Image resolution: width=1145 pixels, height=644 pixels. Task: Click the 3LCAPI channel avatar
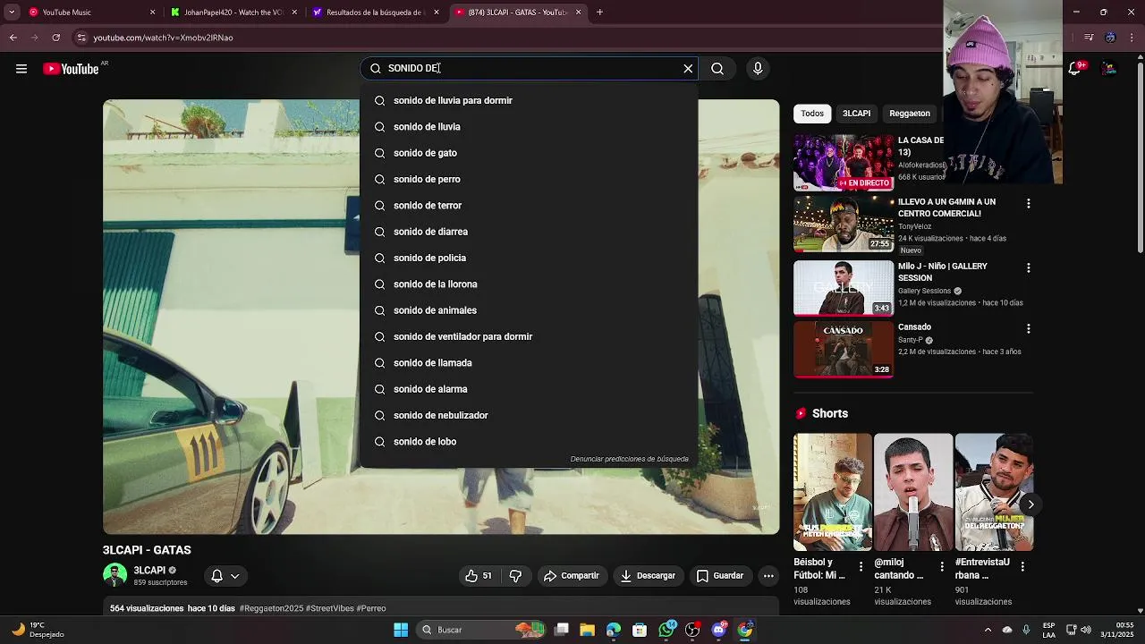pos(114,576)
